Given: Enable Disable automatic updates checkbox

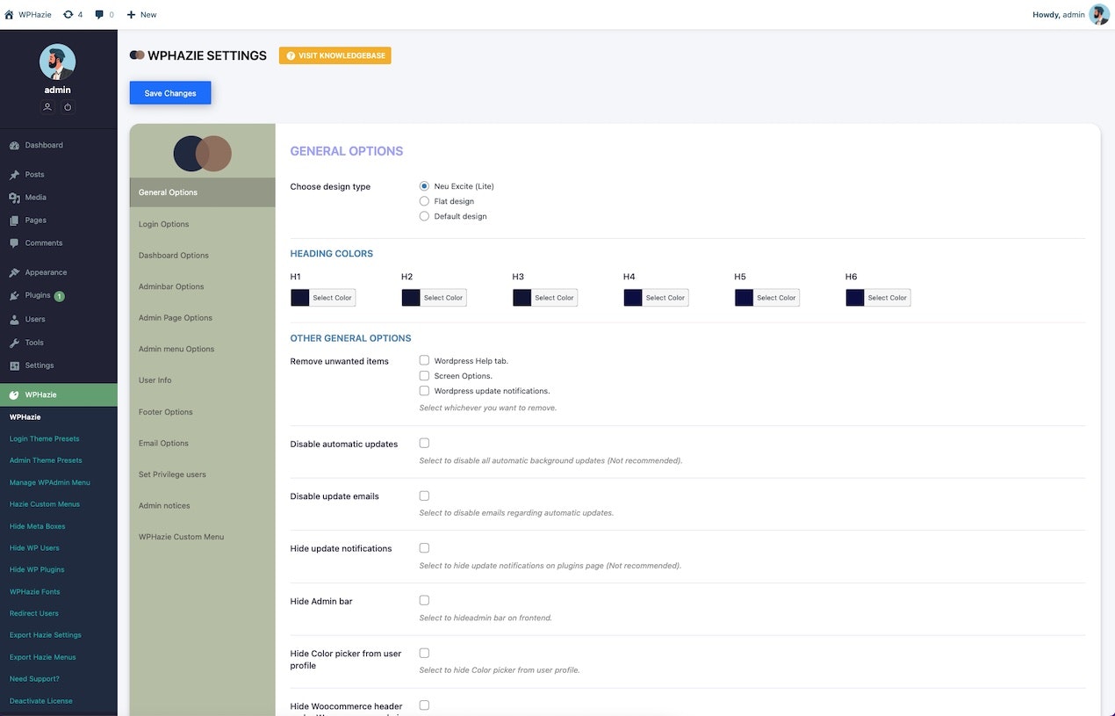Looking at the screenshot, I should pos(424,443).
